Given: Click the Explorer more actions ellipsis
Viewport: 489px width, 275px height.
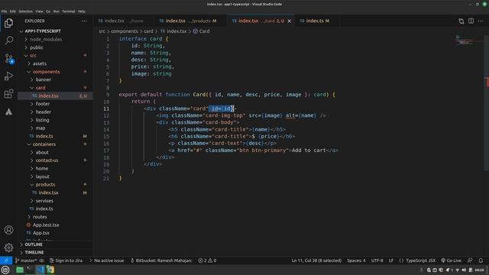Looking at the screenshot, I should (x=85, y=21).
